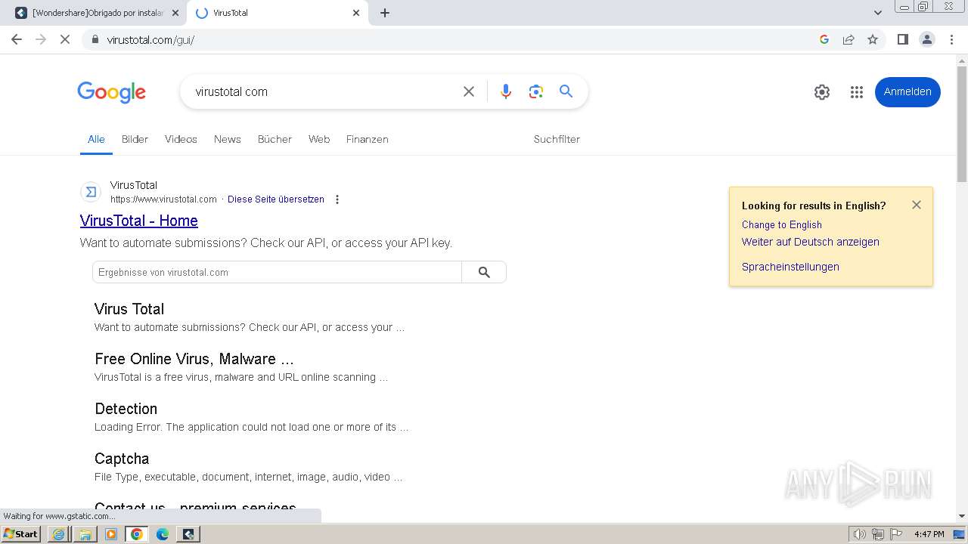
Task: Bookmark this page with the star icon
Action: (873, 39)
